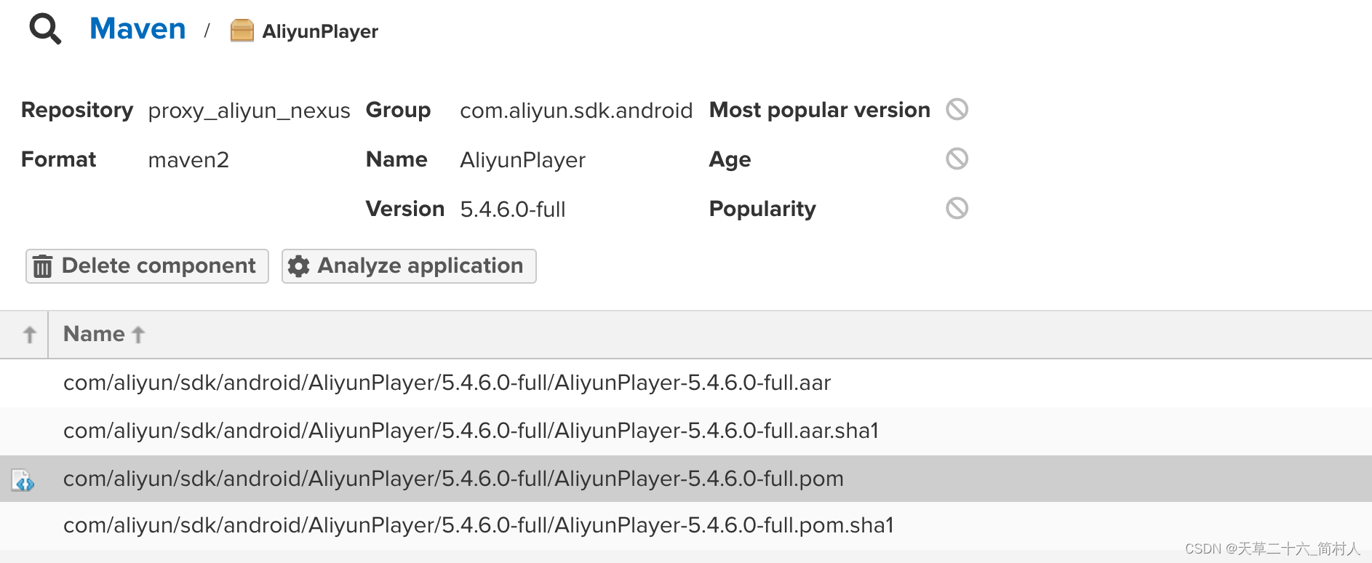Click the Age field label
This screenshot has width=1372, height=563.
tap(730, 159)
